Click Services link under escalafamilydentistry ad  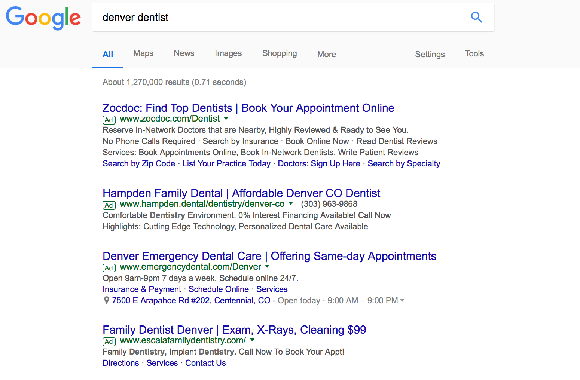point(162,363)
